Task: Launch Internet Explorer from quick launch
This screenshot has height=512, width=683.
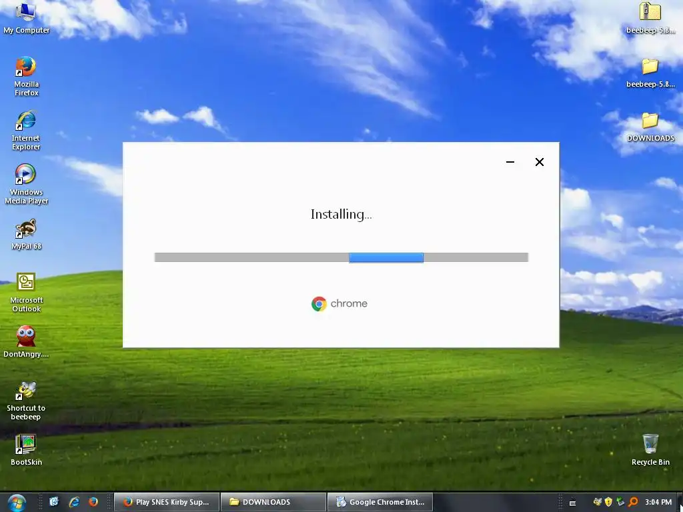Action: click(x=74, y=502)
